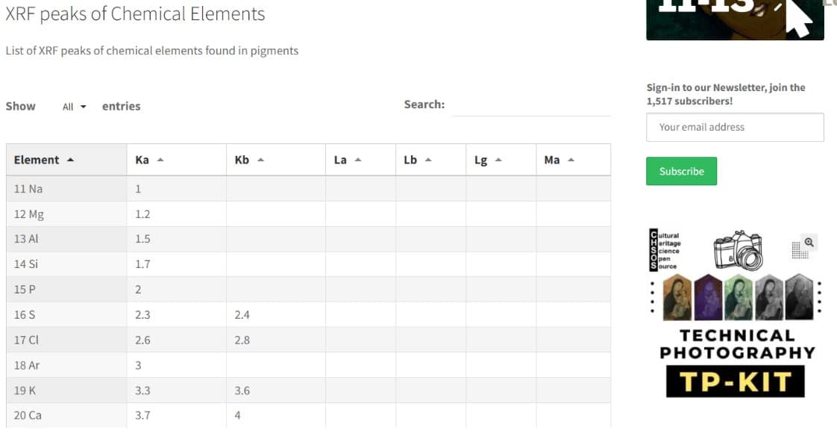Sort by Ka column arrow icon
Viewport: 837px width, 442px height.
tap(160, 160)
